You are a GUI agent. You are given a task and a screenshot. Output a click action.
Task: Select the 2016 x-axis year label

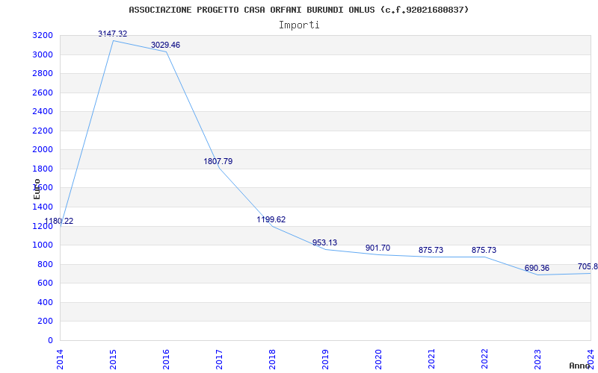click(166, 360)
